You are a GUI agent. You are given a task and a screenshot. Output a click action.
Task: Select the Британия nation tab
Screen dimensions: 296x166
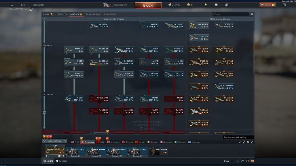[113, 142]
